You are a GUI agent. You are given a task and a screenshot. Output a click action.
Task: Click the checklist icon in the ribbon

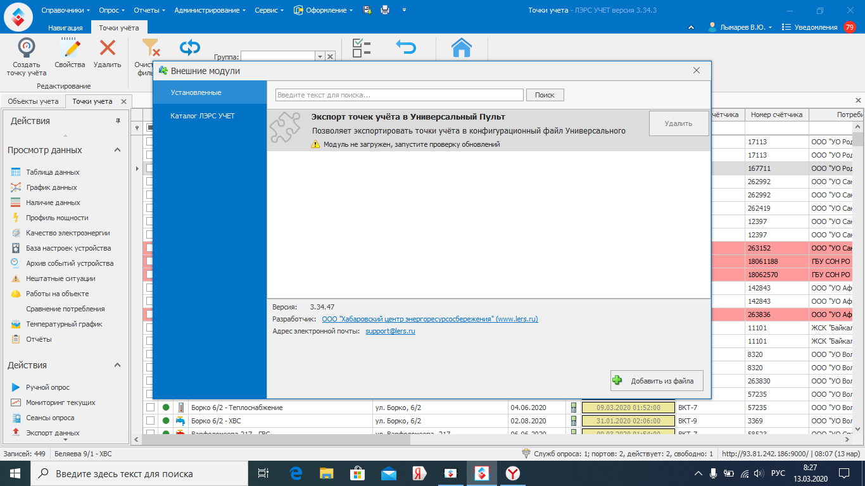pyautogui.click(x=361, y=48)
